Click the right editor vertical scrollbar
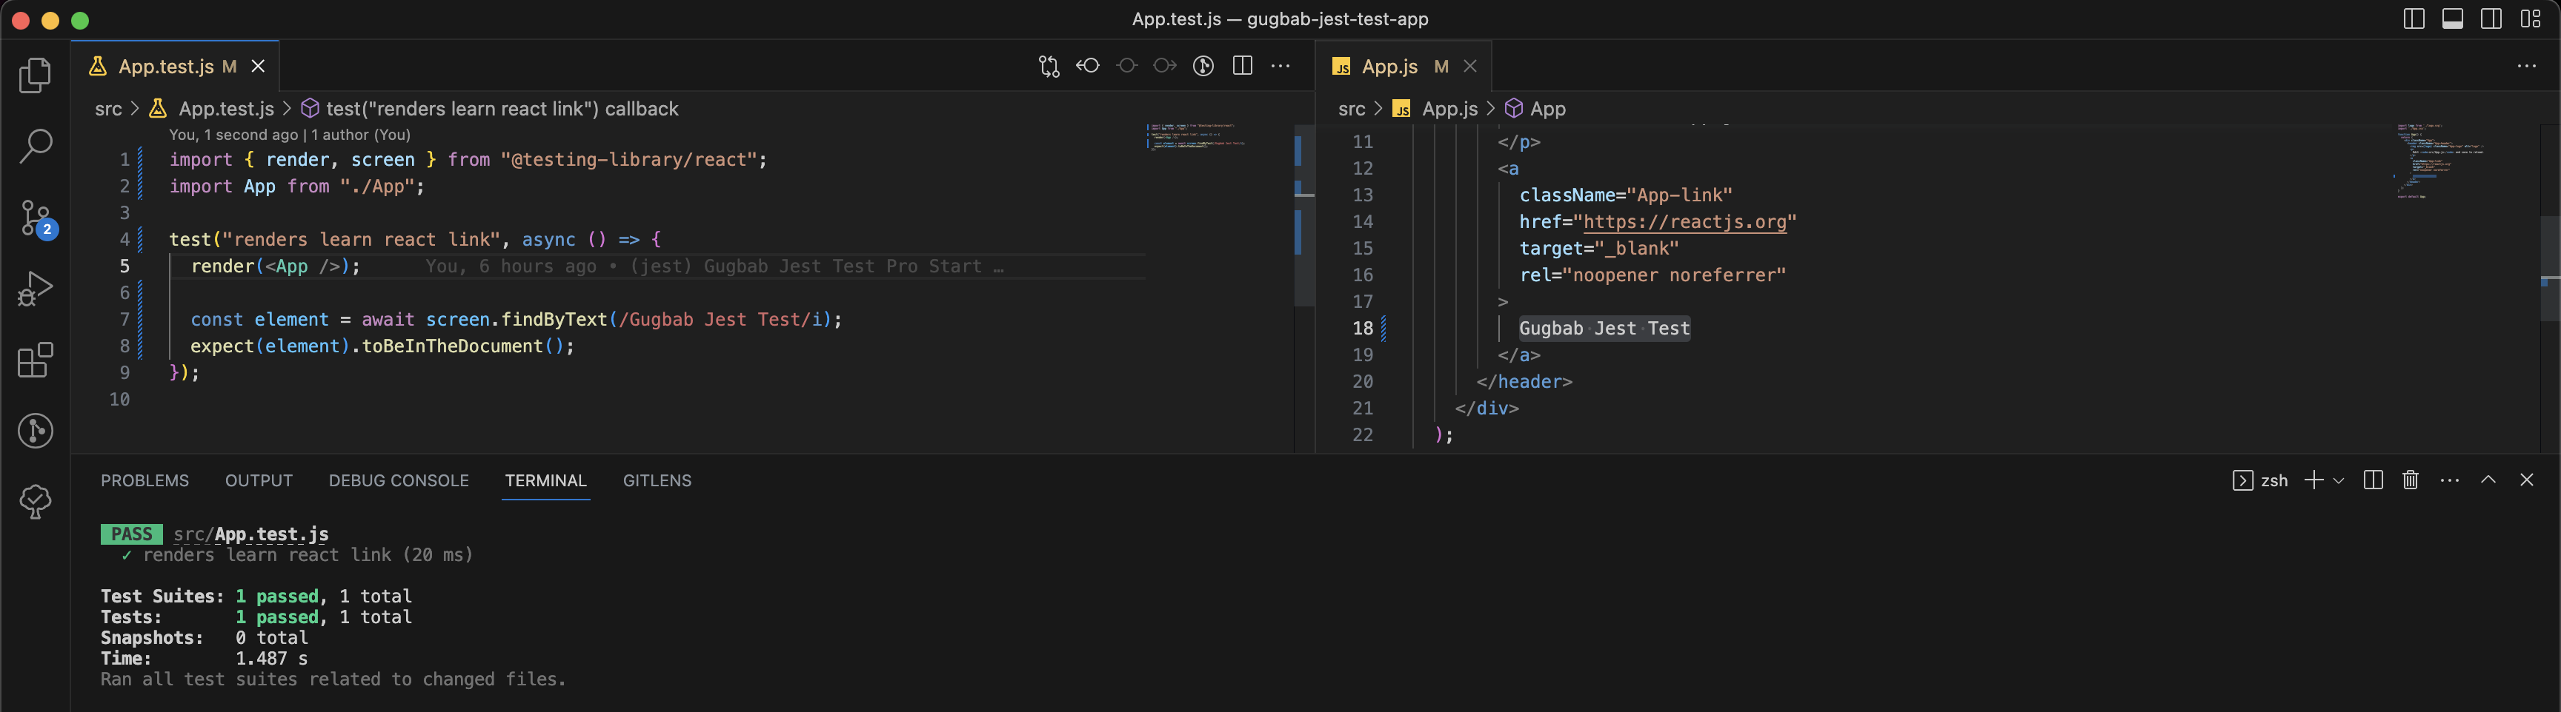Viewport: 2561px width, 712px height. [2550, 268]
